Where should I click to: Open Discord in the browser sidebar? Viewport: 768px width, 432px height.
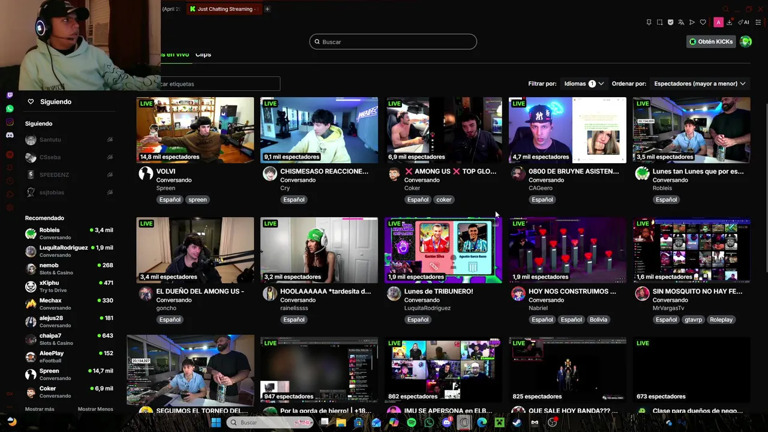[10, 135]
